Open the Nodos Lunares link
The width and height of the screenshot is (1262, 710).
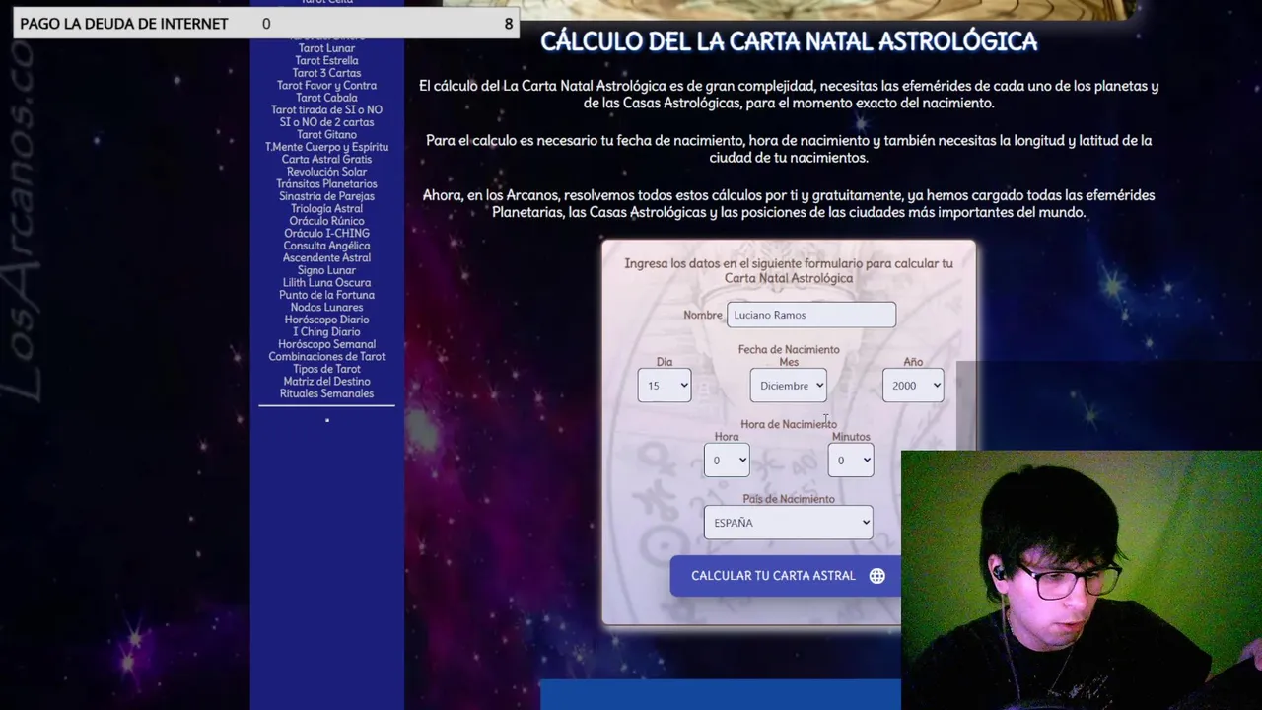[x=326, y=307]
